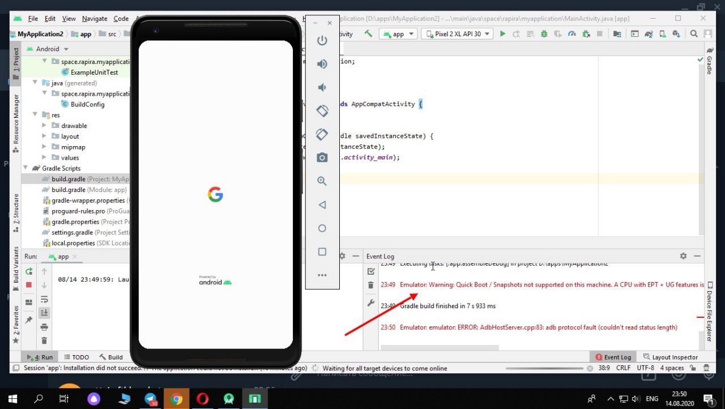Image resolution: width=725 pixels, height=409 pixels.
Task: Expand the drawable folder
Action: pos(45,126)
